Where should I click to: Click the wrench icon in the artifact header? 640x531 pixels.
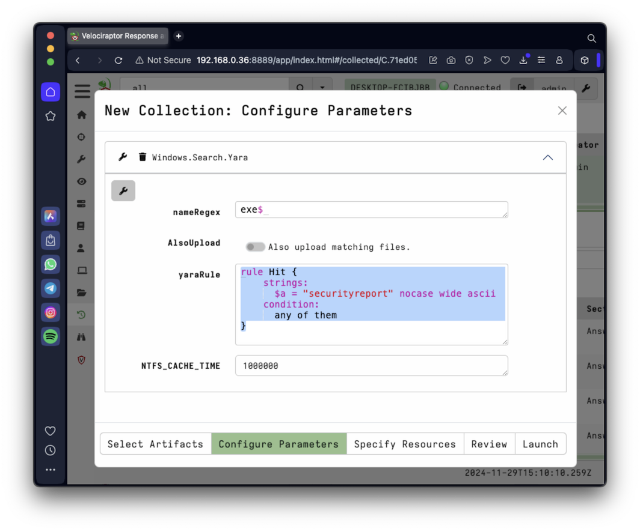(x=123, y=157)
